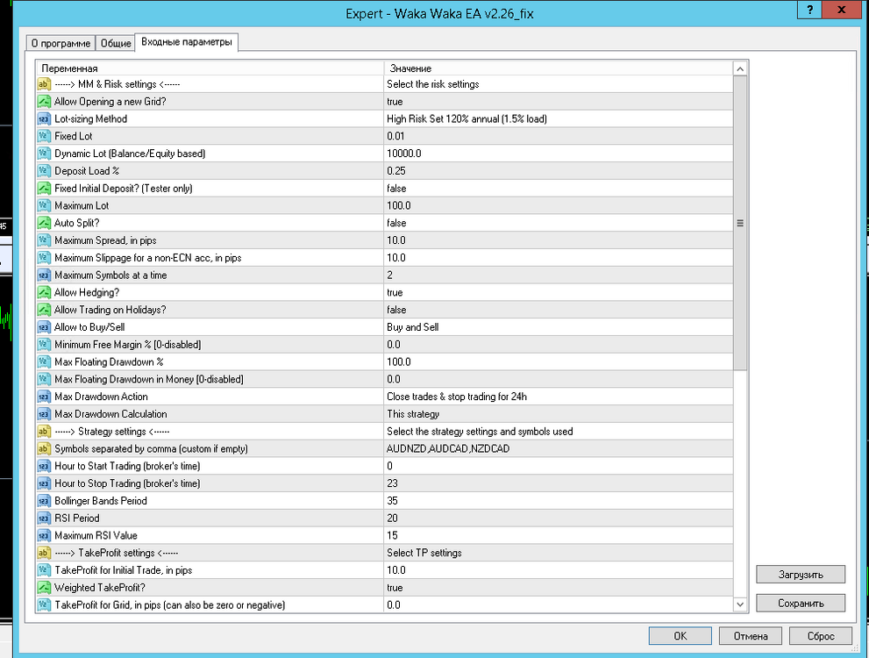The width and height of the screenshot is (869, 658).
Task: Click the icon beside Maximum Symbols at a time
Action: (x=44, y=275)
